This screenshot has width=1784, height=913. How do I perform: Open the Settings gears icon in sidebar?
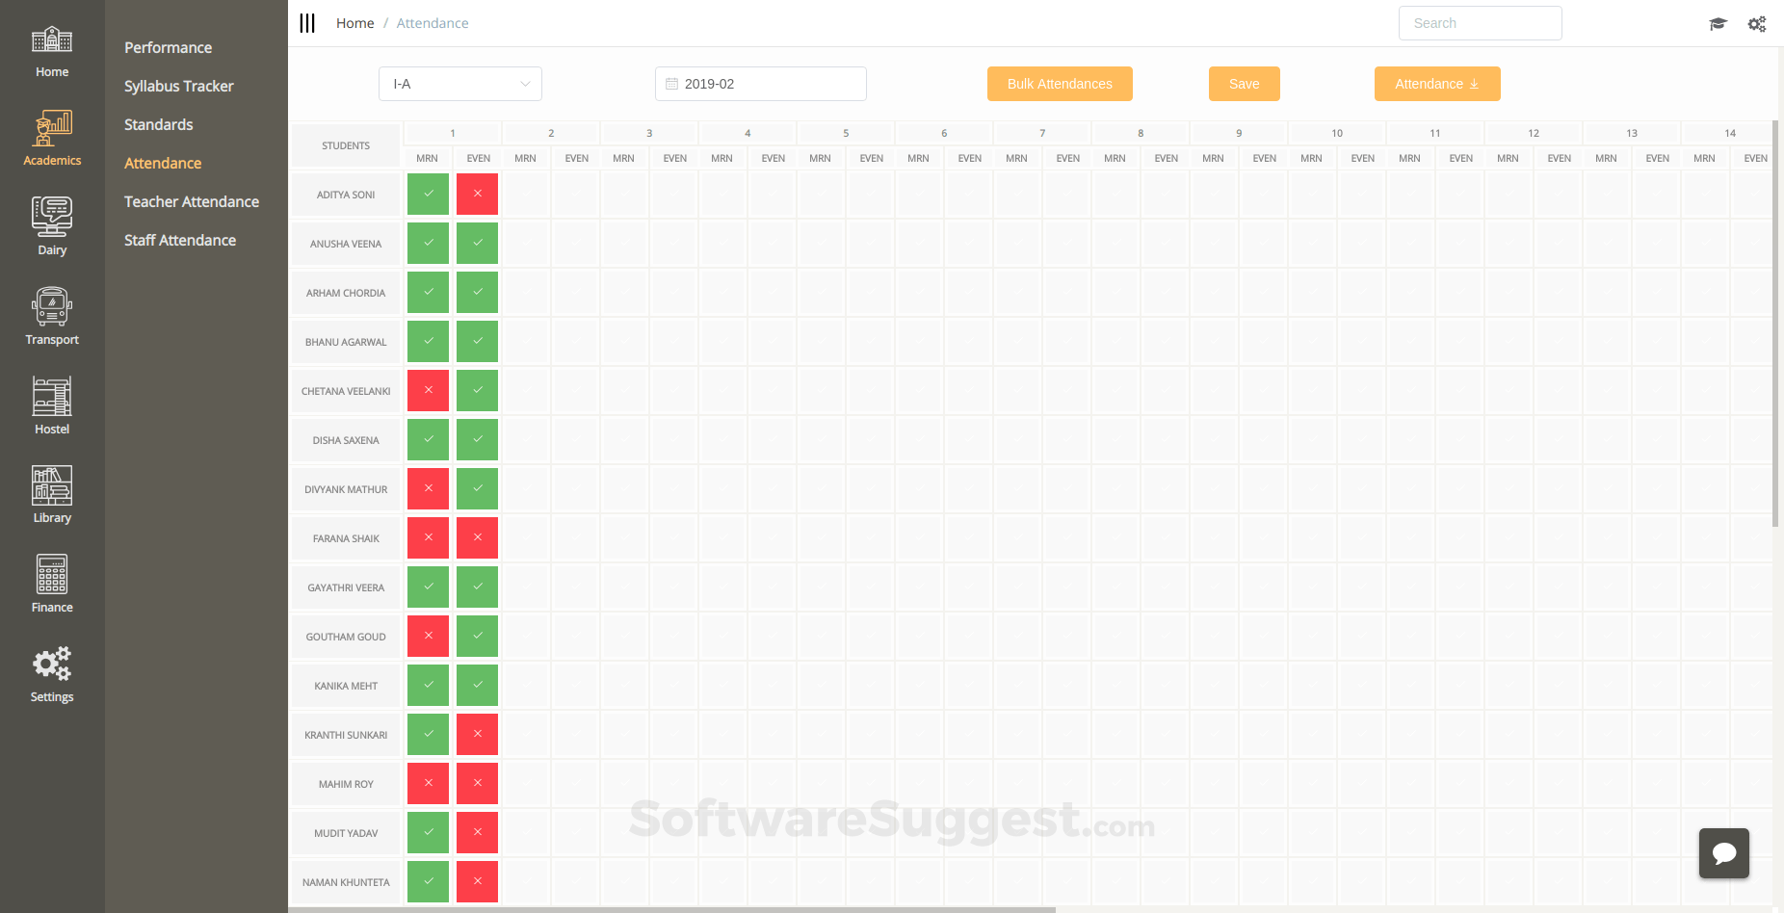52,665
